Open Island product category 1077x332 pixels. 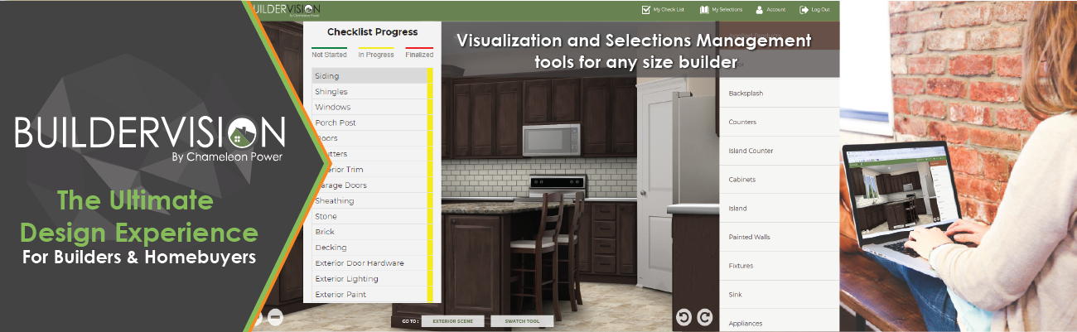(x=779, y=209)
